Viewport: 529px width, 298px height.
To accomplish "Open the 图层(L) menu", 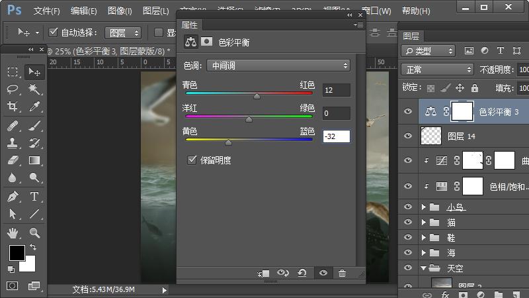I will click(x=155, y=11).
